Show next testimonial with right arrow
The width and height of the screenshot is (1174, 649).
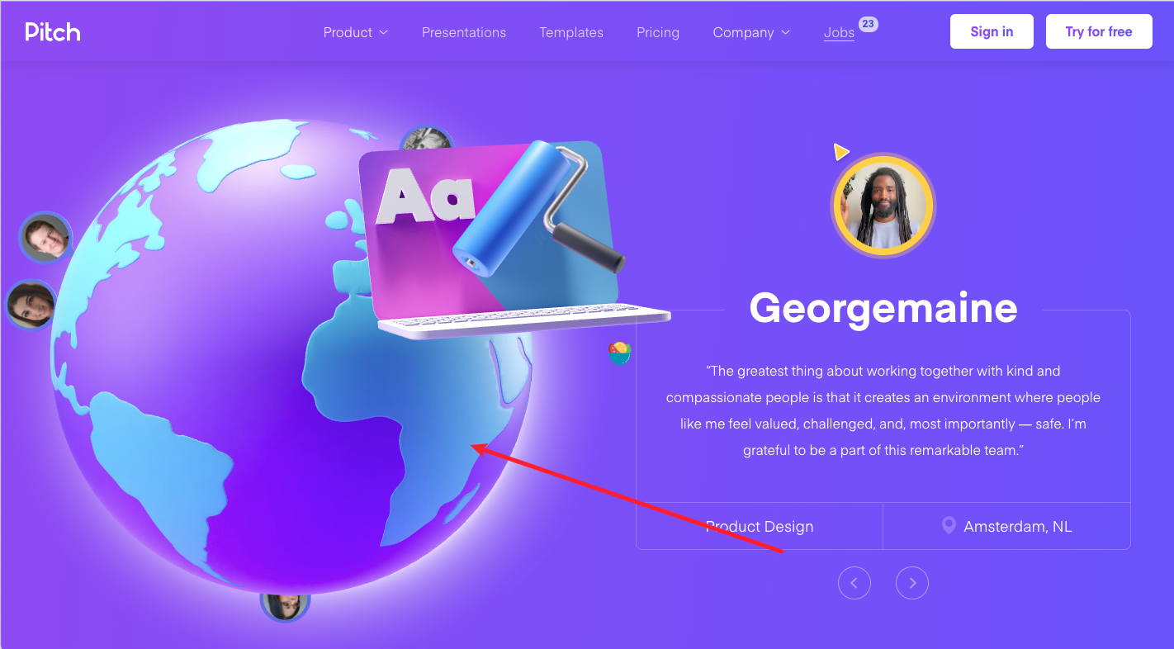pos(912,583)
